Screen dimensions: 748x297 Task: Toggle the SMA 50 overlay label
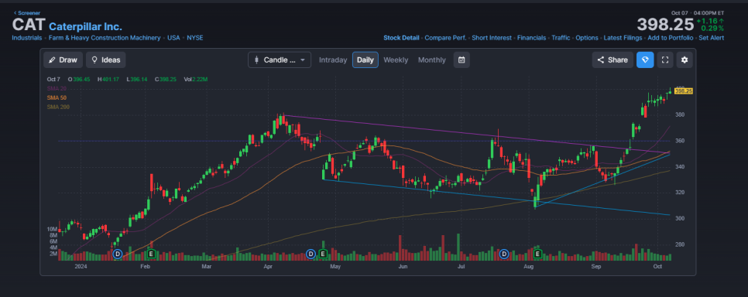[57, 97]
